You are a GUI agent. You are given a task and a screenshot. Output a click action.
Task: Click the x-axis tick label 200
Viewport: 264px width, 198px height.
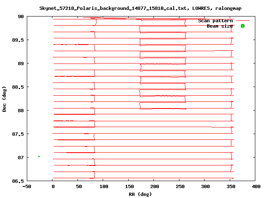click(x=155, y=186)
